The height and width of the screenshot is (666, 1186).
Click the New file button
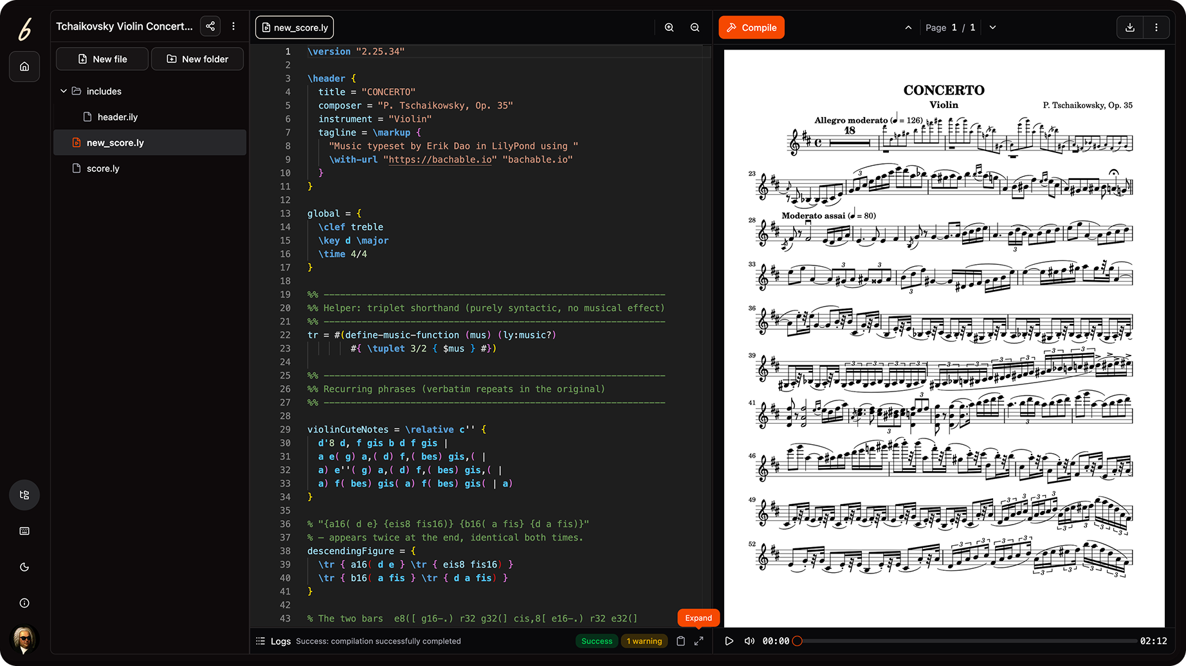[x=102, y=59]
